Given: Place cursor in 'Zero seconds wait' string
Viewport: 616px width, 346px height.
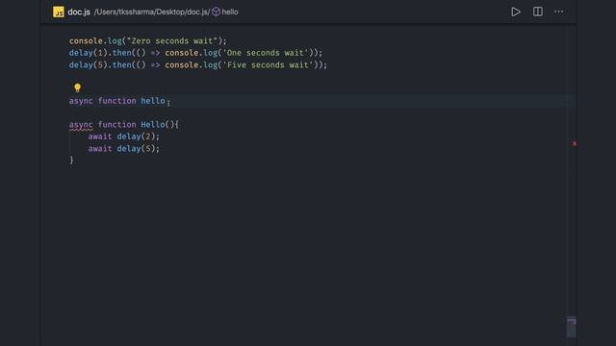Looking at the screenshot, I should 171,40.
